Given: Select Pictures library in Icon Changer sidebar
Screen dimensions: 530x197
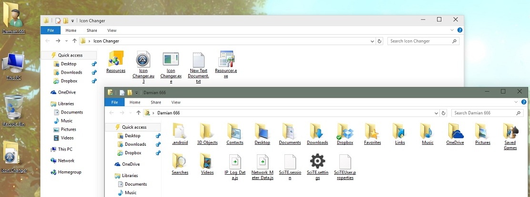Looking at the screenshot, I should point(68,129).
